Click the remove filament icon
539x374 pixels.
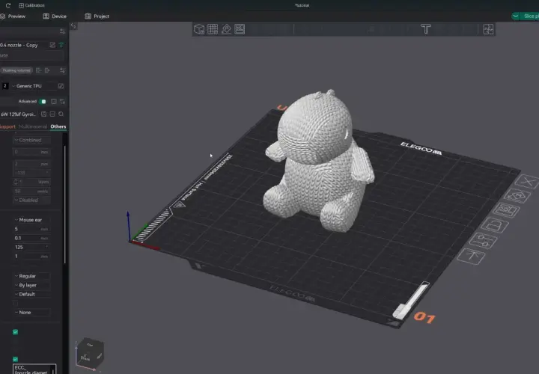(47, 70)
